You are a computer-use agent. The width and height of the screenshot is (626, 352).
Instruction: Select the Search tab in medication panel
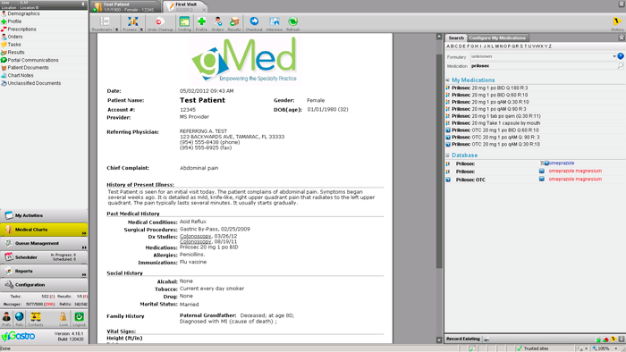pos(456,38)
